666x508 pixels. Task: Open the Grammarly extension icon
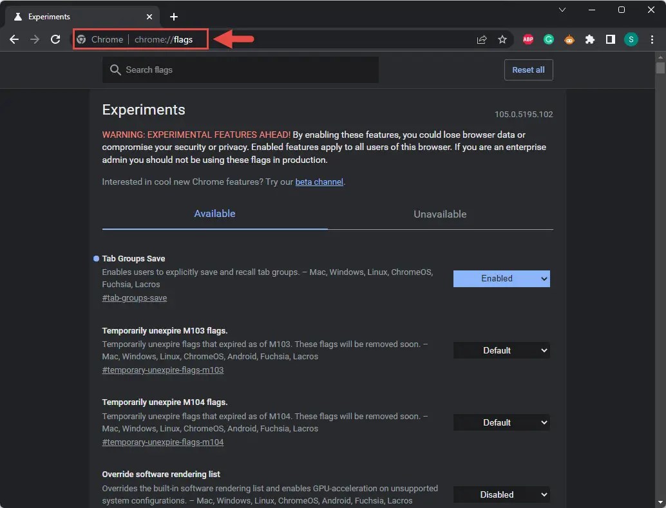(549, 39)
